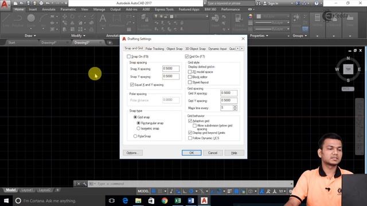Viewport: 367px width, 206px height.
Task: Enable the Snap On (F9) checkbox
Action: click(x=128, y=57)
